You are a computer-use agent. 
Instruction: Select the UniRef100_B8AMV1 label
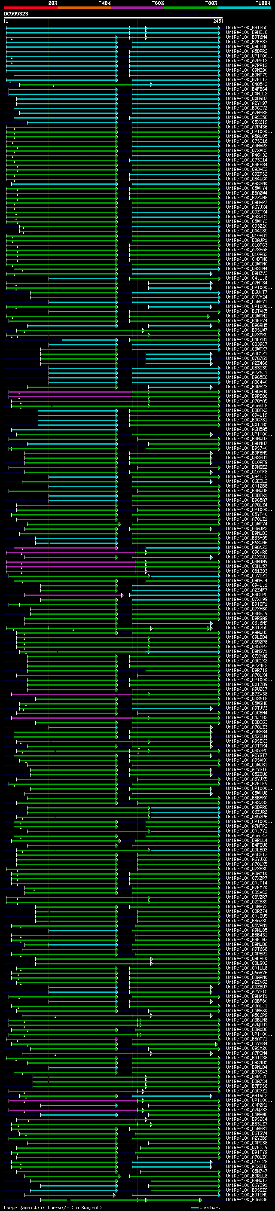click(x=247, y=1038)
